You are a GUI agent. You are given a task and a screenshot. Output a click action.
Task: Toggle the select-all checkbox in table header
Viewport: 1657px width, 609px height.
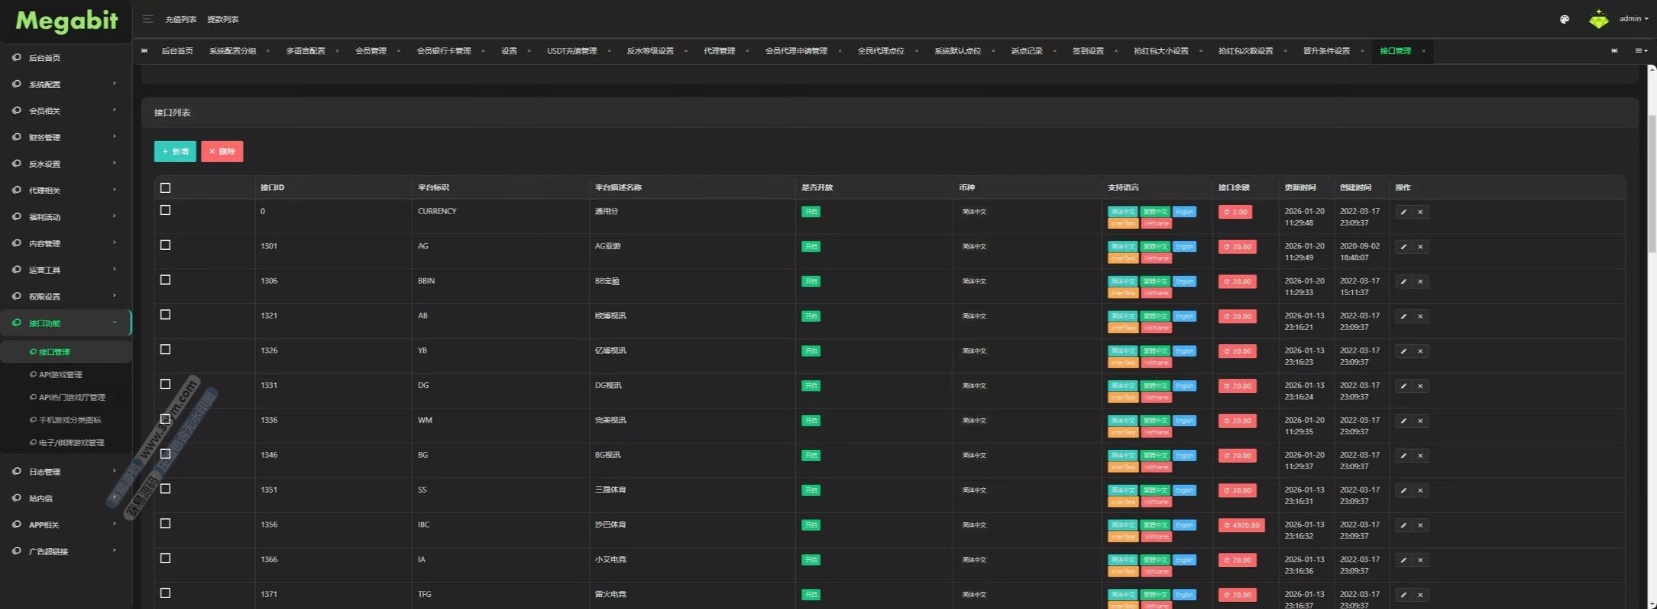tap(166, 188)
